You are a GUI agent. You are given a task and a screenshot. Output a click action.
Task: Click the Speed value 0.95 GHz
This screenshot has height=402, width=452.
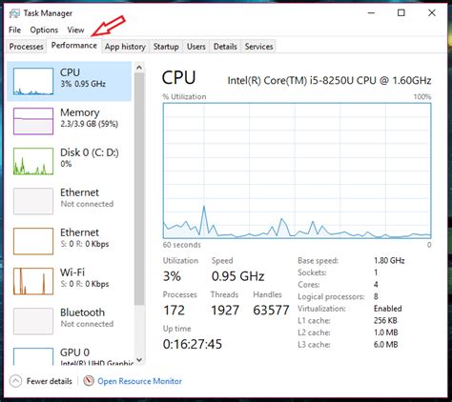coord(238,276)
